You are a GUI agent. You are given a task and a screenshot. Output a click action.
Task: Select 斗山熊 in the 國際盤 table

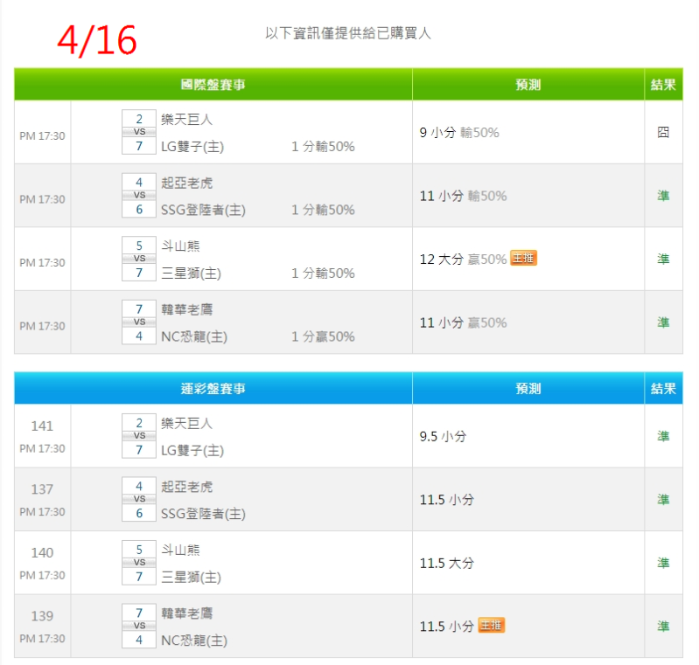[x=180, y=246]
